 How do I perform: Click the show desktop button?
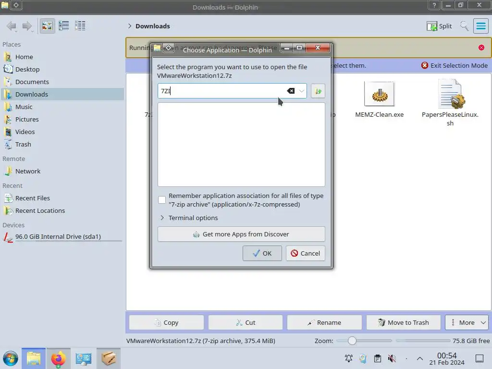click(480, 358)
